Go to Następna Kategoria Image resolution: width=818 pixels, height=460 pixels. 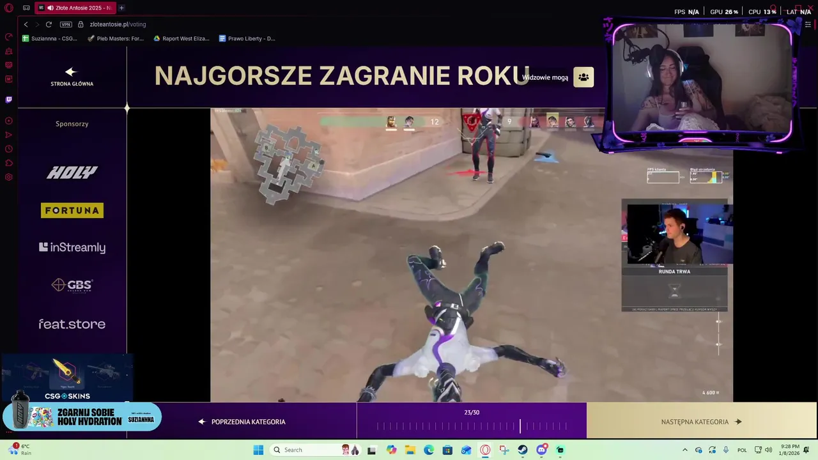tap(702, 422)
